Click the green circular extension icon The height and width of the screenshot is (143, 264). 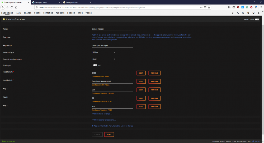coord(247,7)
